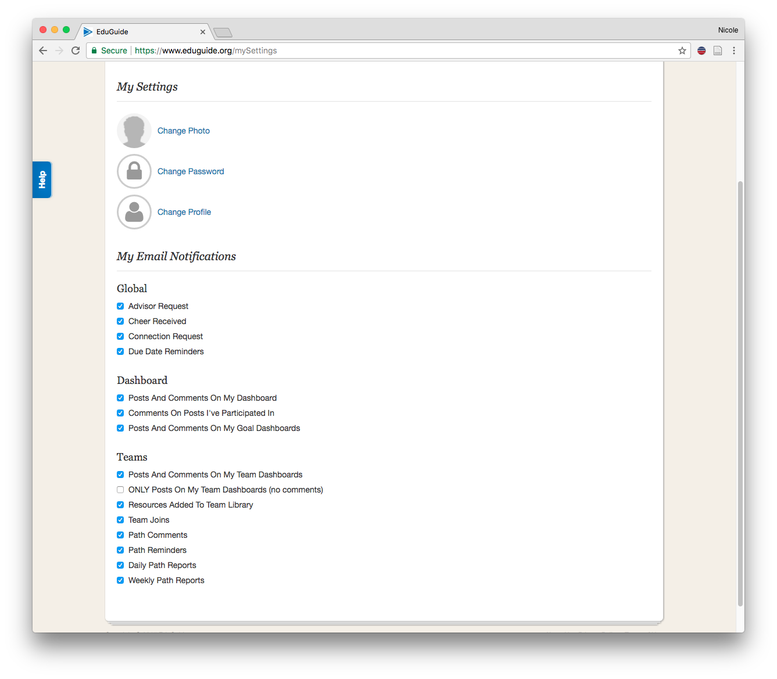Click the Dashboard section heading
This screenshot has width=777, height=679.
tap(142, 380)
